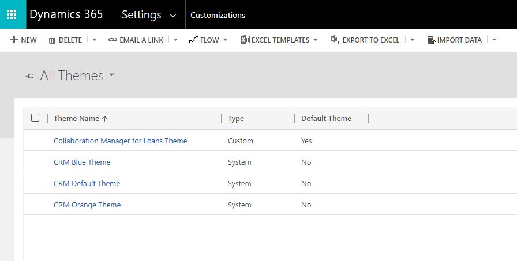Screen dimensions: 517x261
Task: Click No value in CRM Blue Theme row
Action: click(306, 162)
